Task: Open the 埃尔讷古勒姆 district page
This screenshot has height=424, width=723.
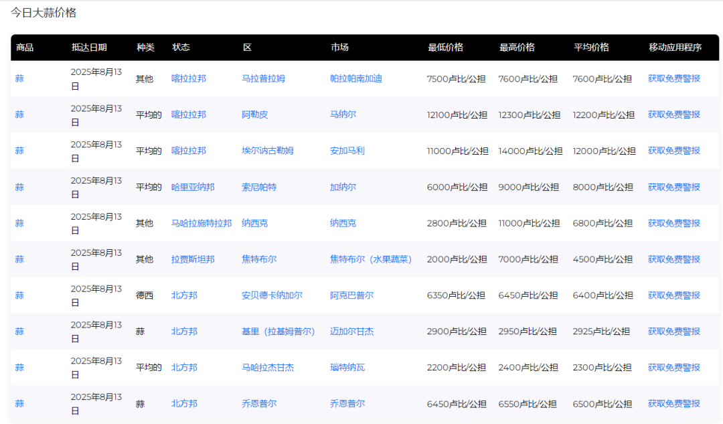Action: click(x=268, y=151)
